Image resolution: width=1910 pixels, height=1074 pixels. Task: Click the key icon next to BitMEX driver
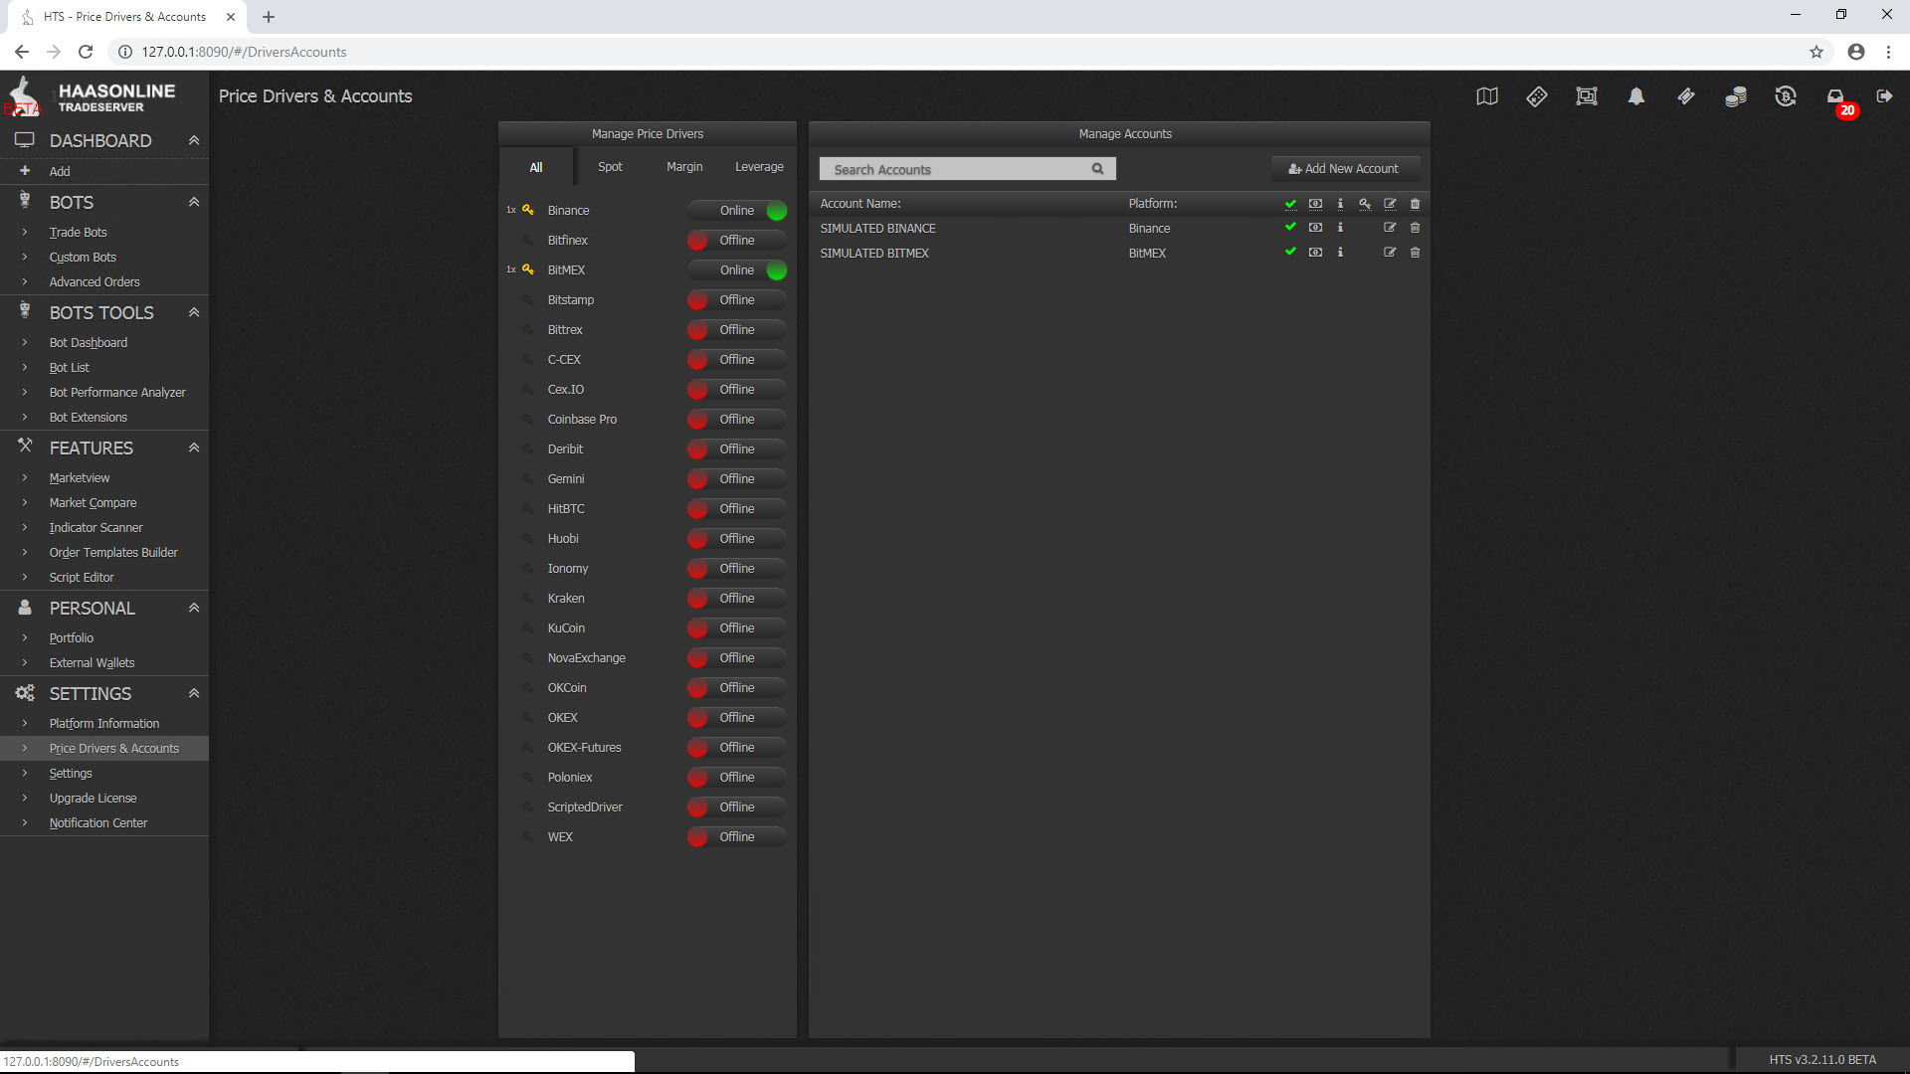tap(528, 269)
